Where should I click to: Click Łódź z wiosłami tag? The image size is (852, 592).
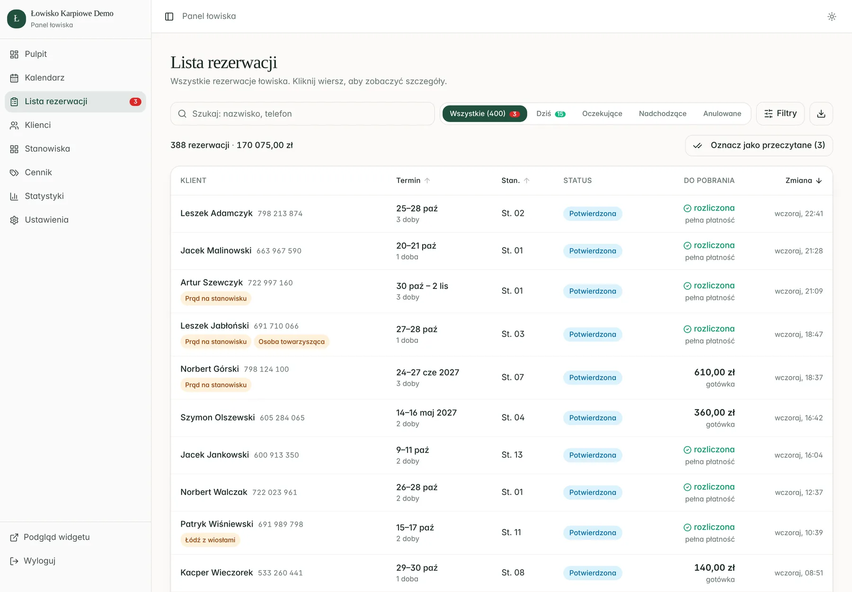210,540
